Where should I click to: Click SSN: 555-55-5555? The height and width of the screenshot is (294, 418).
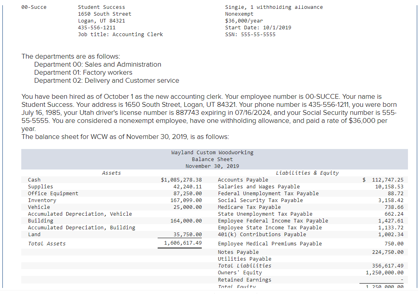point(250,35)
